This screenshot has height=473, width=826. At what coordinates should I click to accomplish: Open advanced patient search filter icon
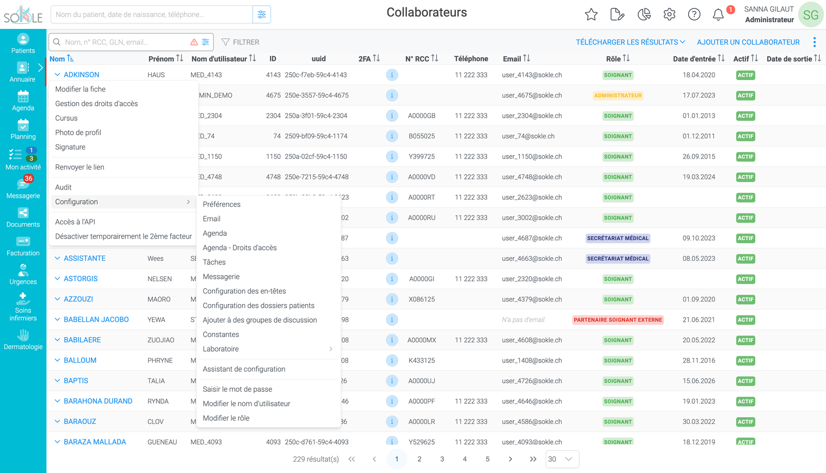pos(262,14)
